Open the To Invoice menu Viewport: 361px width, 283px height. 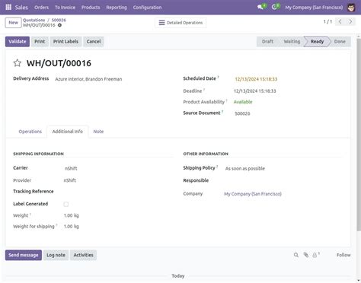click(65, 8)
